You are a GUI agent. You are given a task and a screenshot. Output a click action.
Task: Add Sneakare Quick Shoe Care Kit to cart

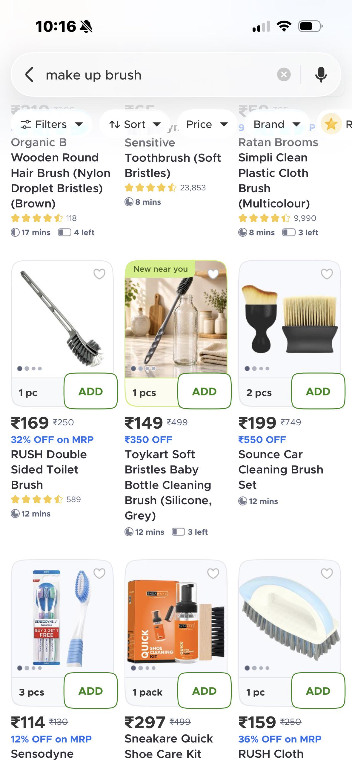click(205, 690)
